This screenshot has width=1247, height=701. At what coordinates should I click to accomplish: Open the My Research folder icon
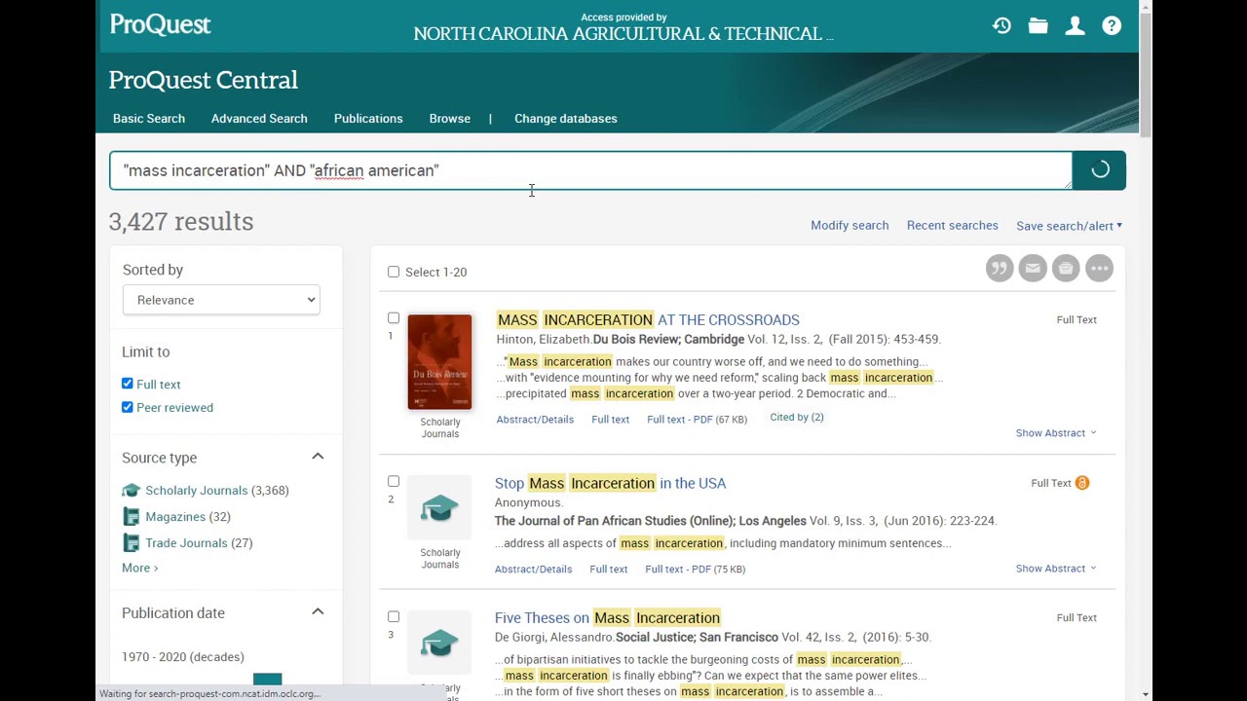[1039, 25]
